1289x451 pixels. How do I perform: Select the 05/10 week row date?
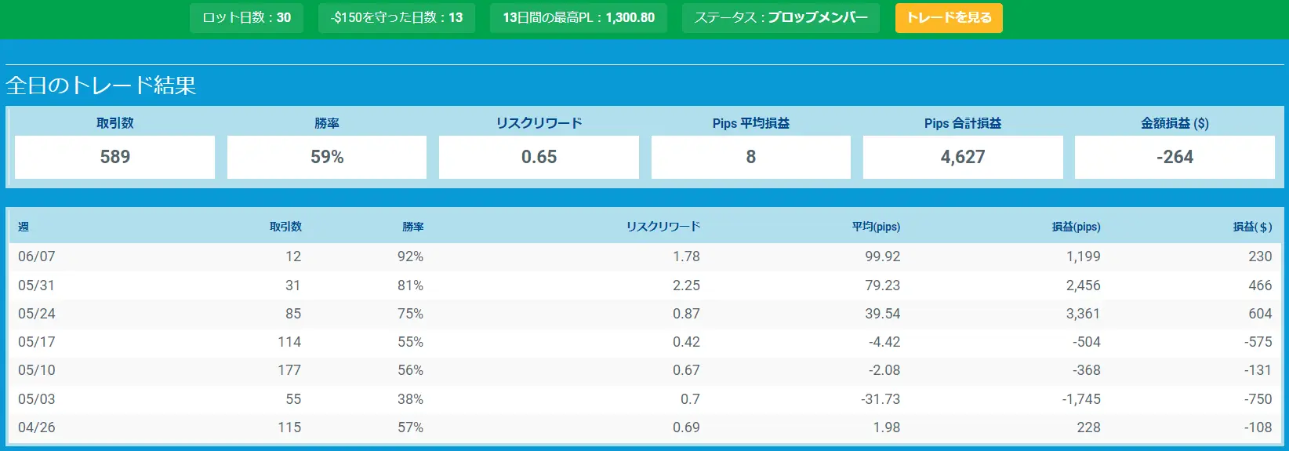click(x=37, y=370)
